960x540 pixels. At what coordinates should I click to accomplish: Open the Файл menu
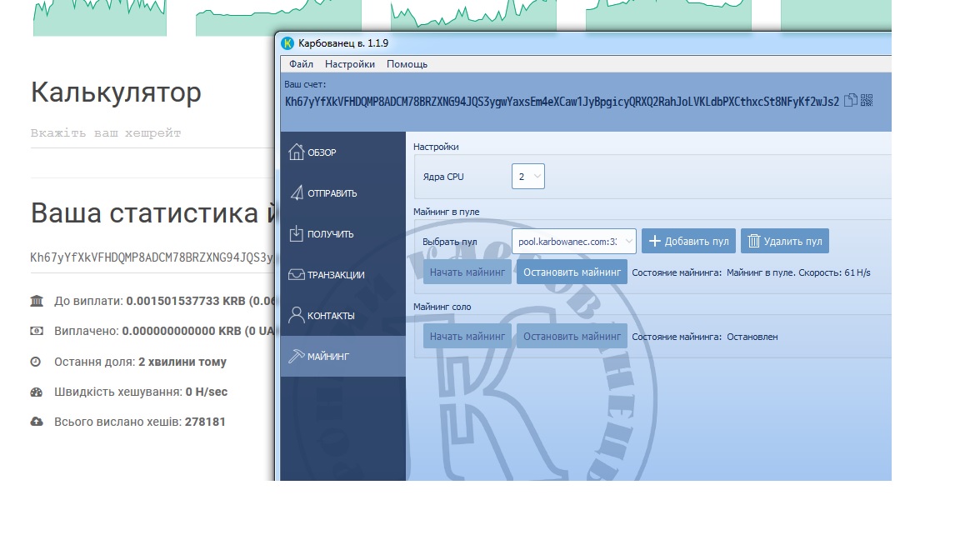(x=301, y=64)
